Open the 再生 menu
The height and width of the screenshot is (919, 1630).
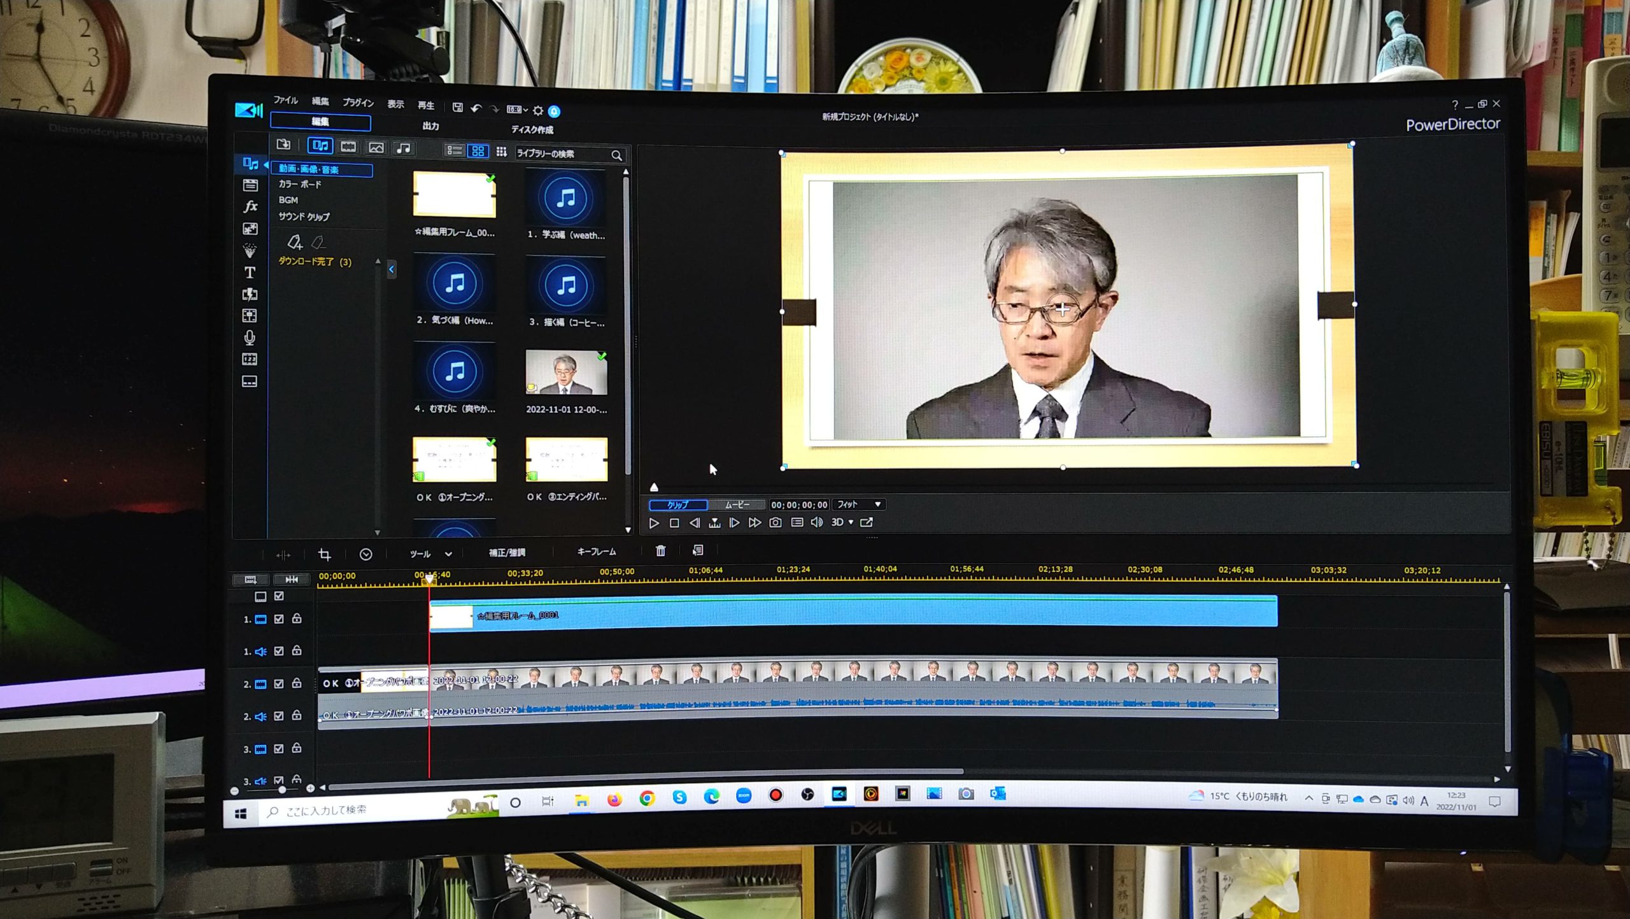(426, 105)
